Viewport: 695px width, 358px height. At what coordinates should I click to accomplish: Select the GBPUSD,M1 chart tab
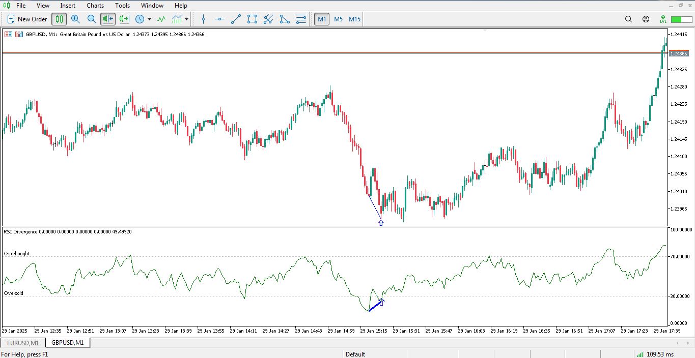click(68, 343)
